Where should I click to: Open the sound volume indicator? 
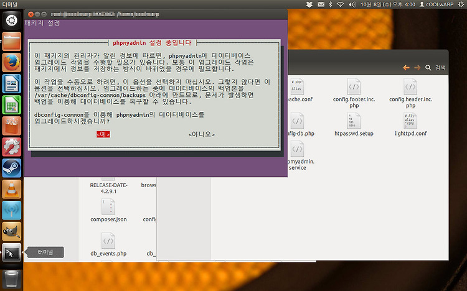coord(352,4)
